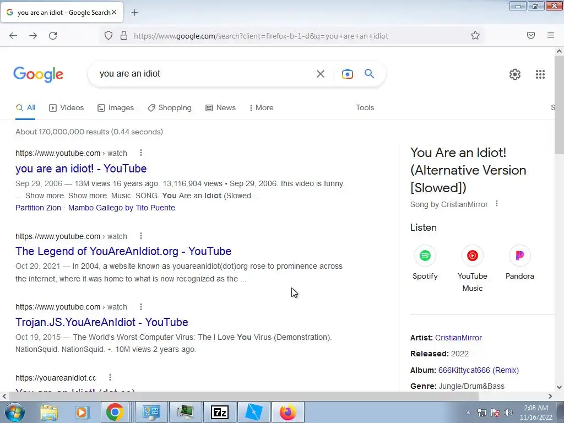This screenshot has height=423, width=564.
Task: Close the Google Search tab
Action: pyautogui.click(x=114, y=12)
